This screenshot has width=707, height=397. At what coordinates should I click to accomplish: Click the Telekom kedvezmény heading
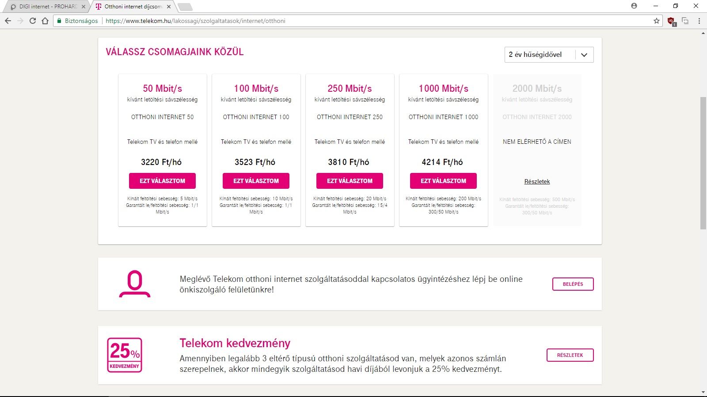235,343
